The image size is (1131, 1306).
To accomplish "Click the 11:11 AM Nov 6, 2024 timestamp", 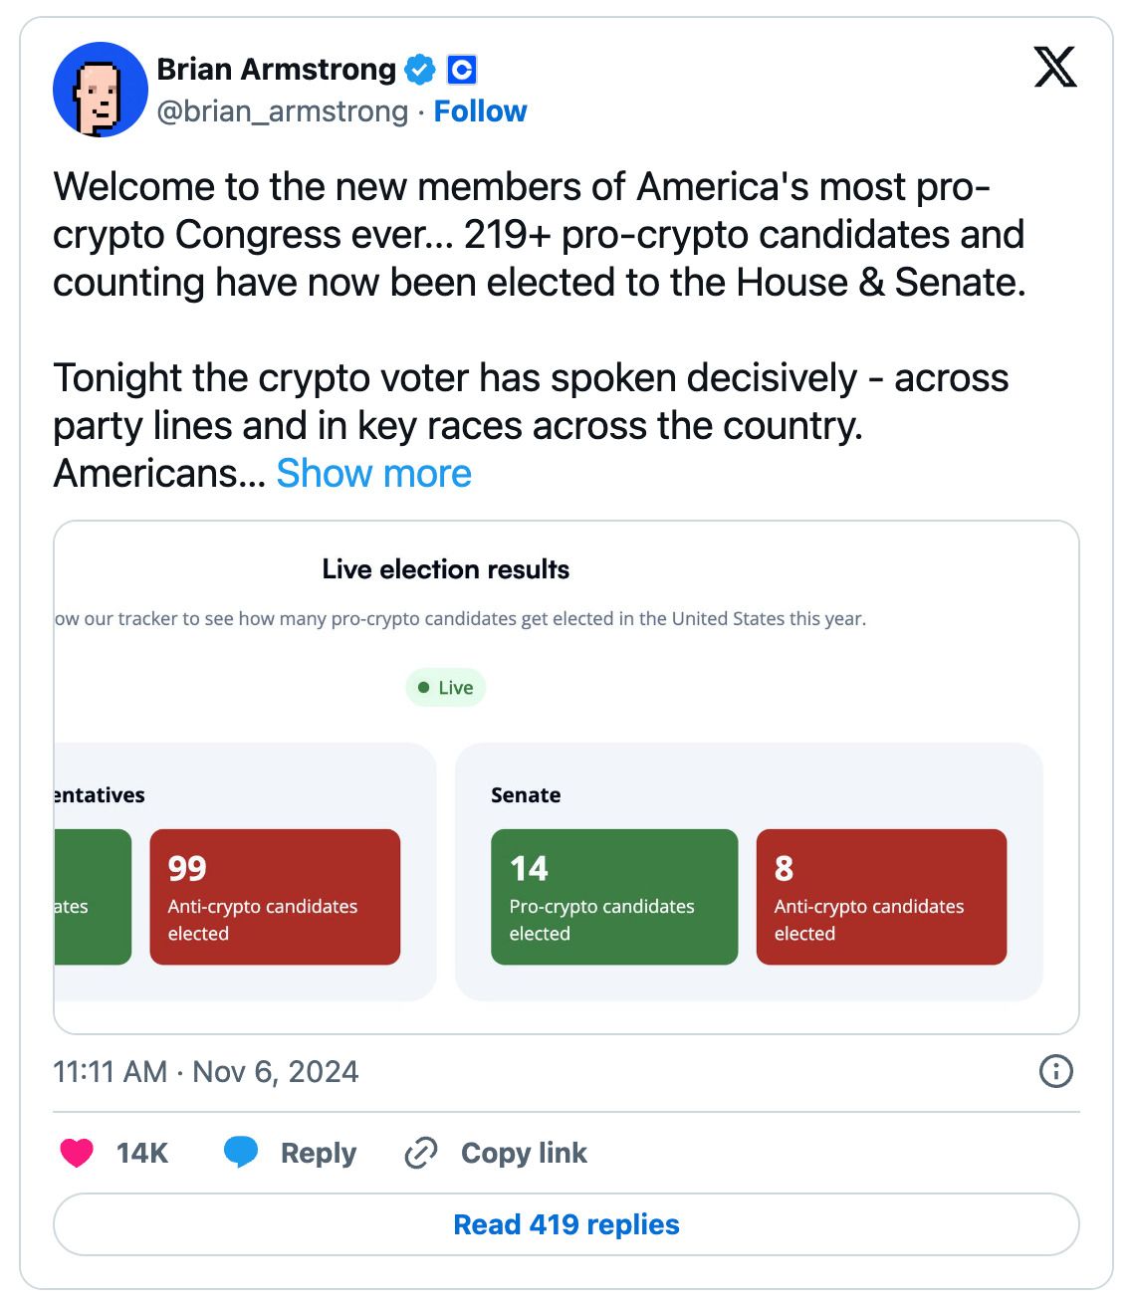I will click(205, 1071).
